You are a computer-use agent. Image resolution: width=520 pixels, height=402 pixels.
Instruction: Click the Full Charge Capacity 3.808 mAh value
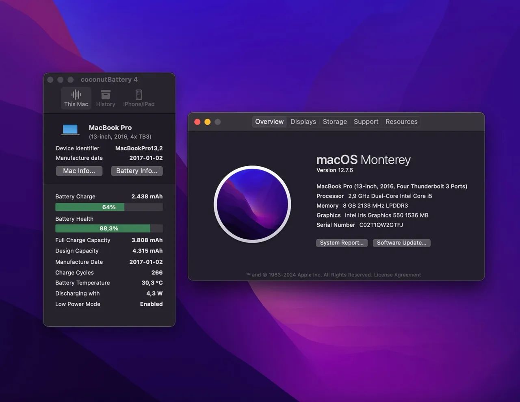147,240
